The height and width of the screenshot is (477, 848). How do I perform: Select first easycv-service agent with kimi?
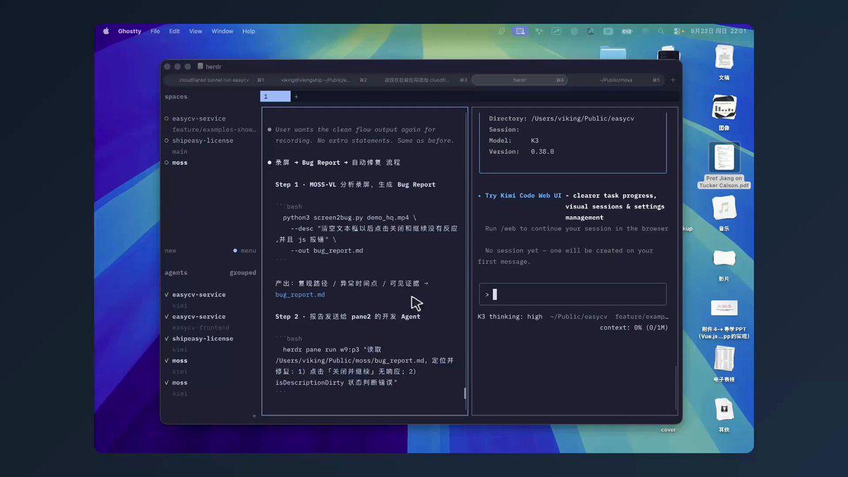tap(199, 295)
